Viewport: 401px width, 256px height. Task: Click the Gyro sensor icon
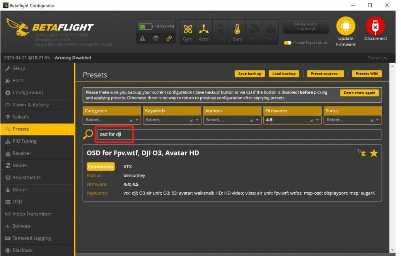188,29
